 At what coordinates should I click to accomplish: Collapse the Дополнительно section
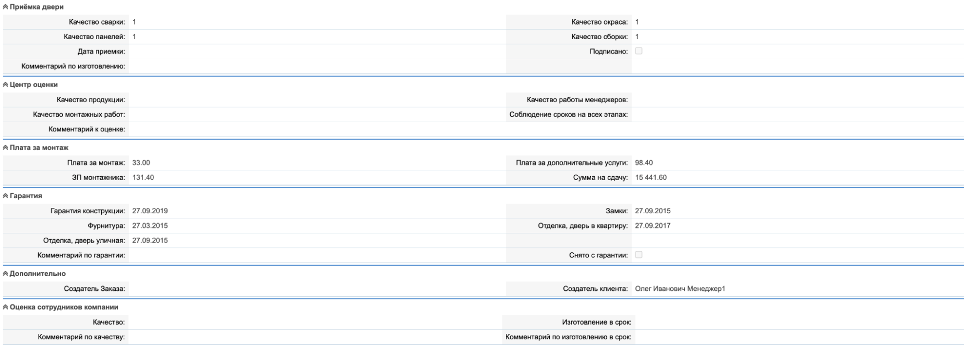(5, 273)
